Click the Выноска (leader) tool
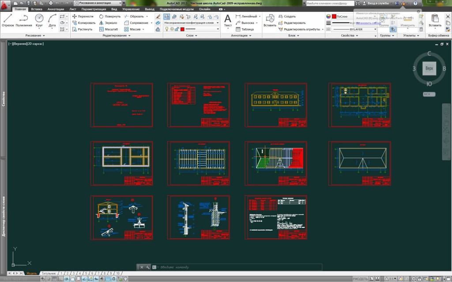 (x=245, y=23)
